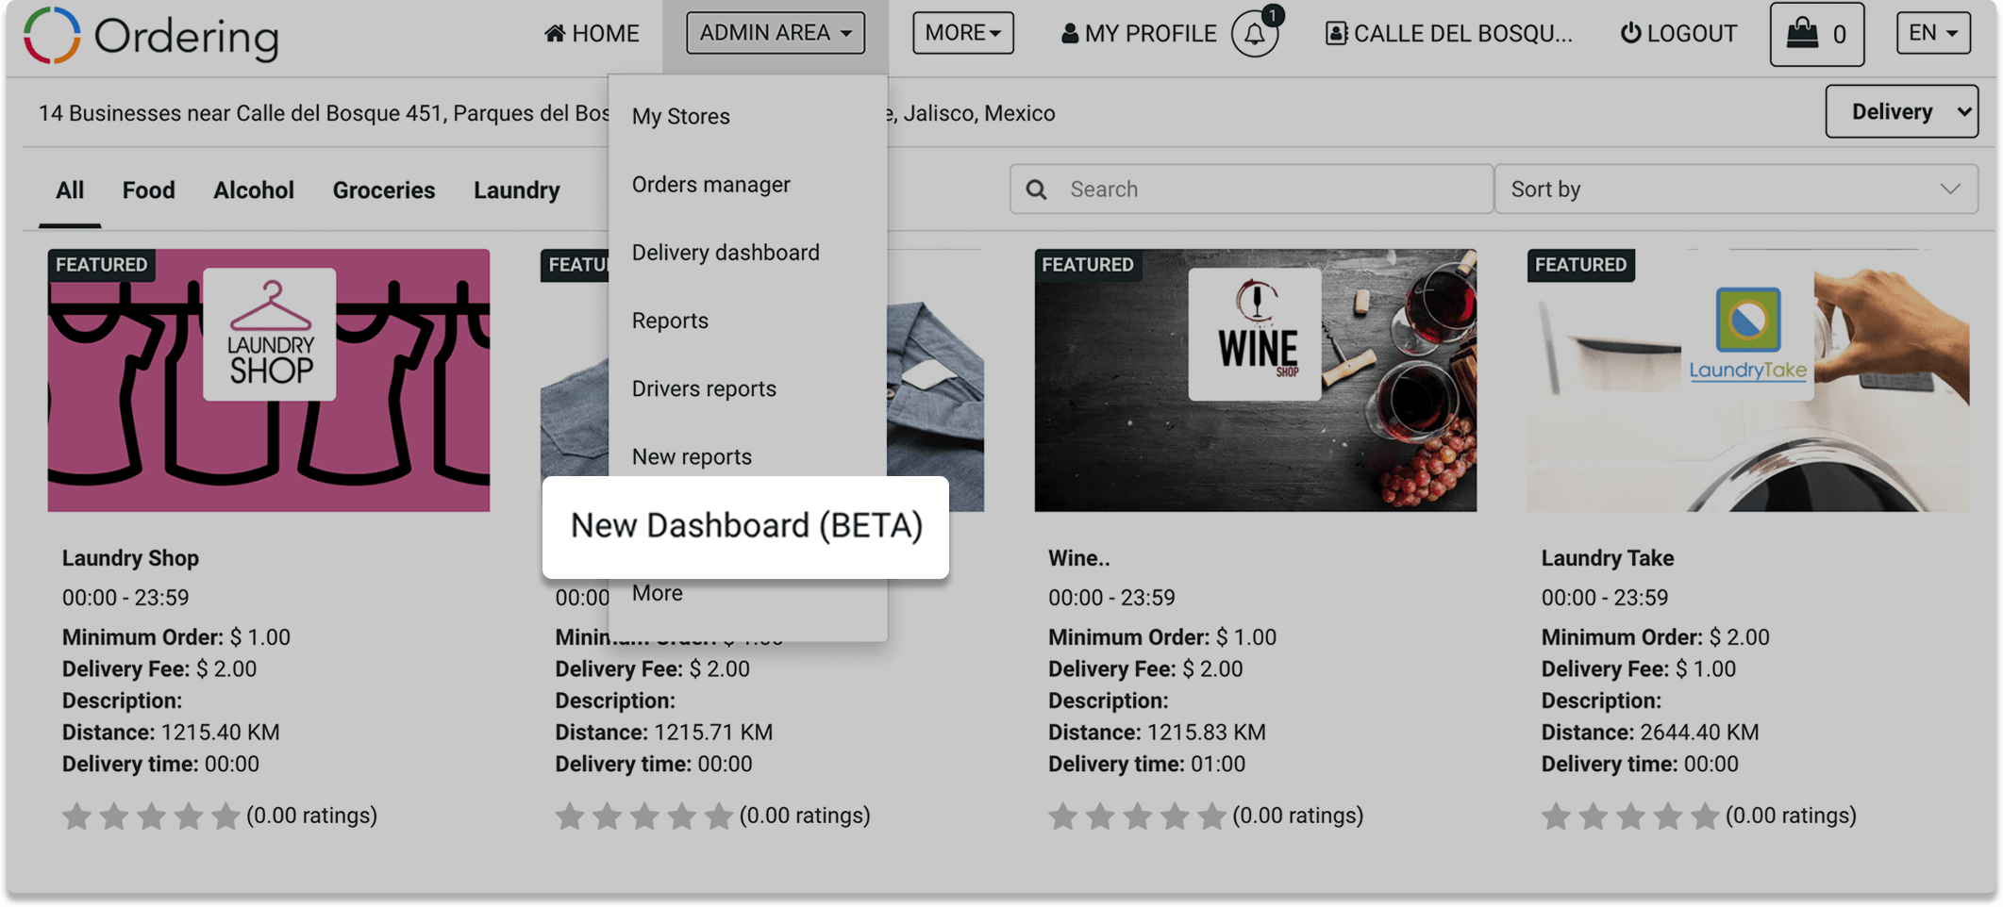Select the Food category tab
The width and height of the screenshot is (2003, 907).
148,190
